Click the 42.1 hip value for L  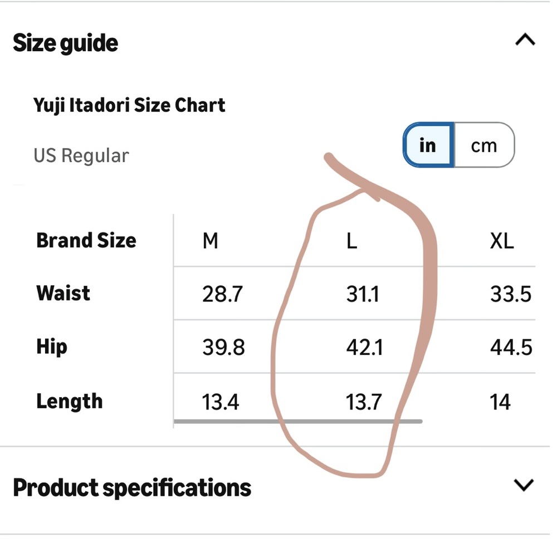364,348
